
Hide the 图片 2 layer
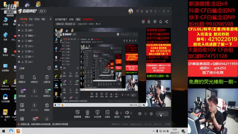click(19, 51)
